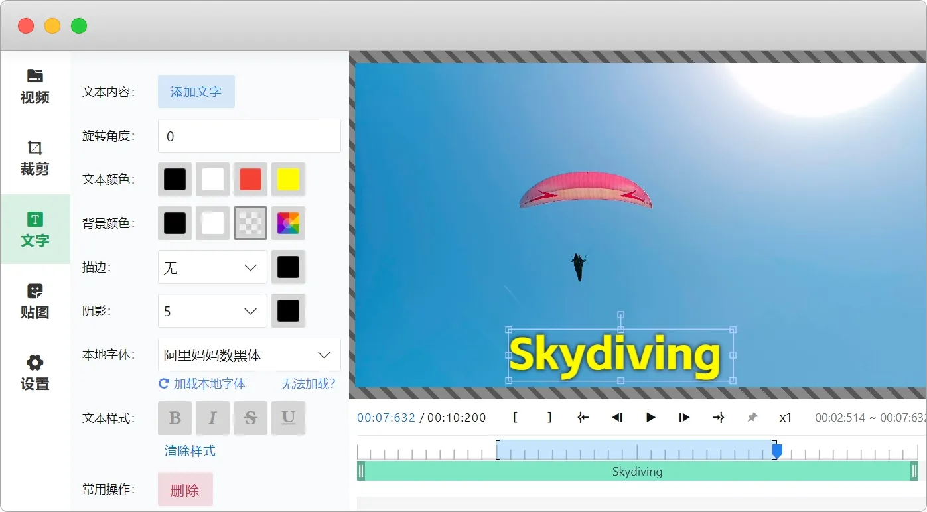
Task: Click left trim handle of Skydiving clip
Action: 361,472
